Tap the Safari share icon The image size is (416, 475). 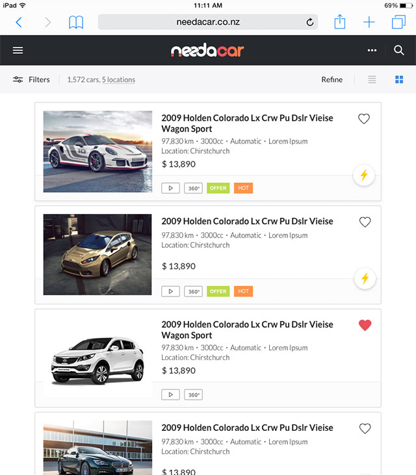tap(339, 22)
